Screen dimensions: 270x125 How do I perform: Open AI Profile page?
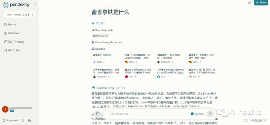tap(12, 50)
